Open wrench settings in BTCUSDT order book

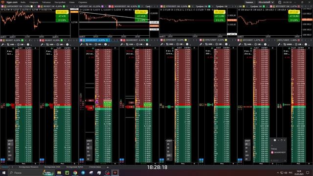pos(240,44)
